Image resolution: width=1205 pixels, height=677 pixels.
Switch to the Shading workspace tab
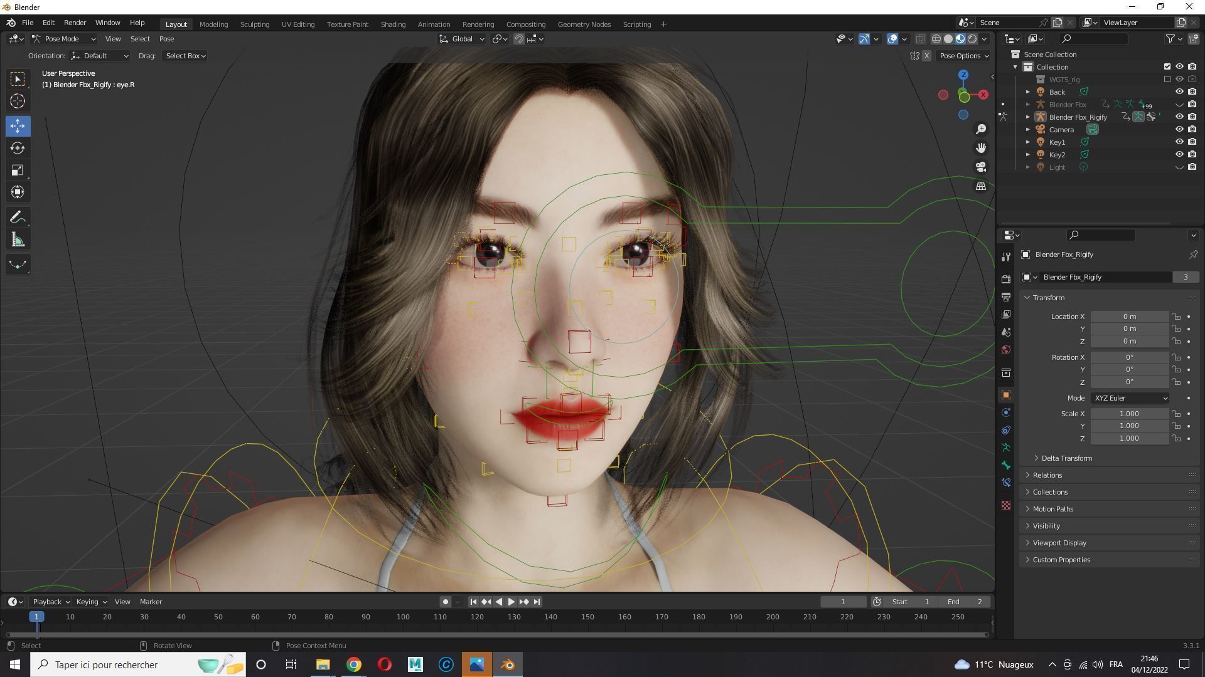pos(393,24)
